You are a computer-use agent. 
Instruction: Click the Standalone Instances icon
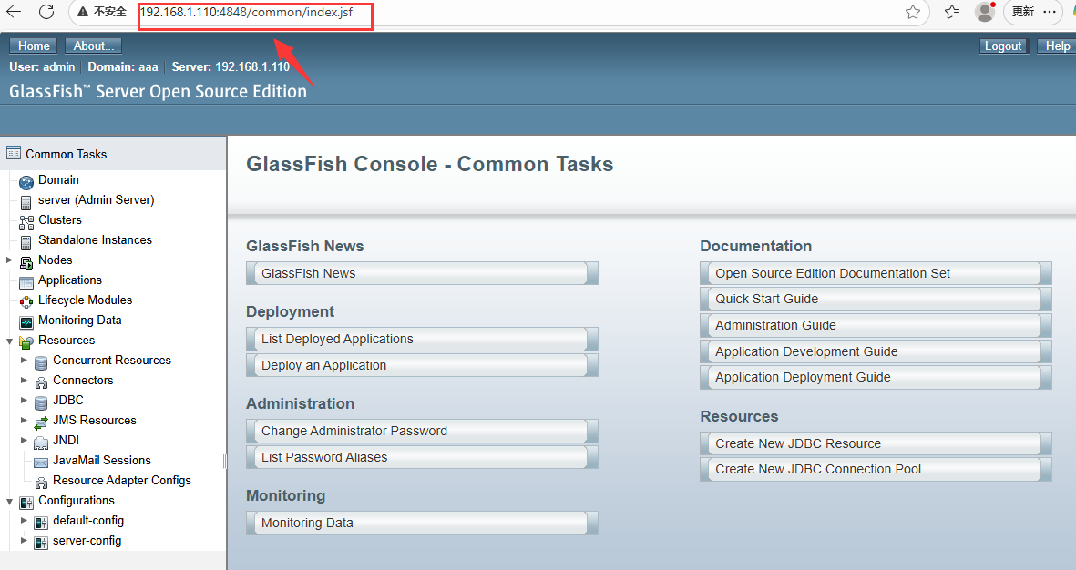pos(26,242)
